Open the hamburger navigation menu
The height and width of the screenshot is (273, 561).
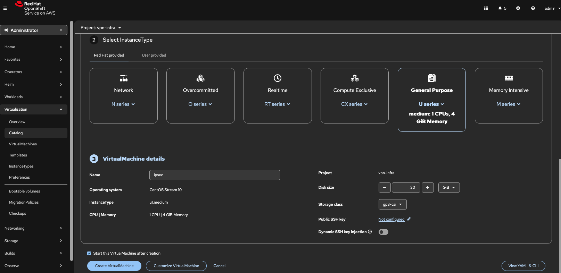pos(5,8)
